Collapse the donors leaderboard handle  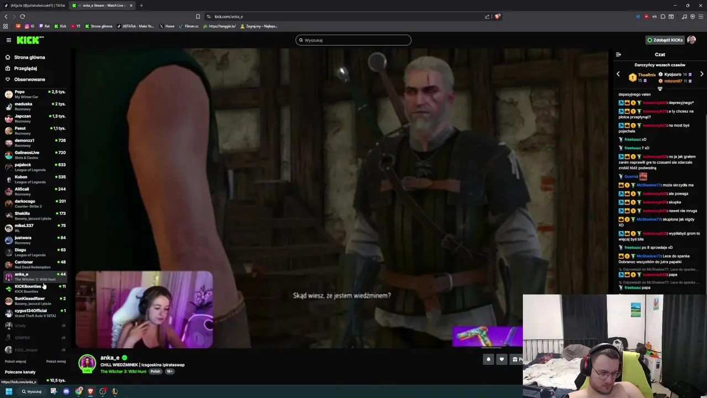[x=659, y=88]
